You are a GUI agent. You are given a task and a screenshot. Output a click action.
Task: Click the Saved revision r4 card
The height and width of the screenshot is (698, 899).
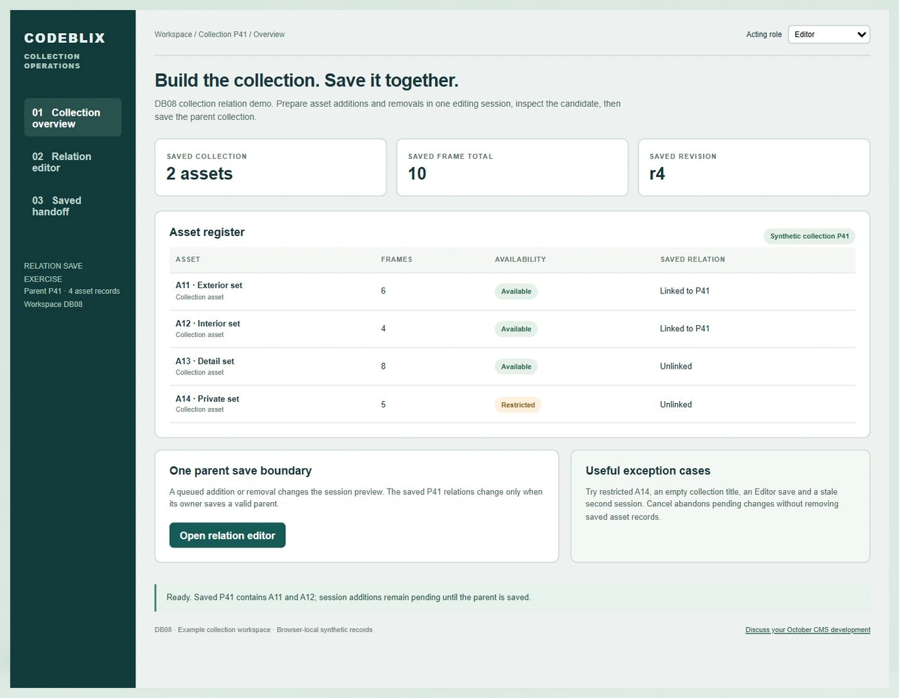point(754,167)
